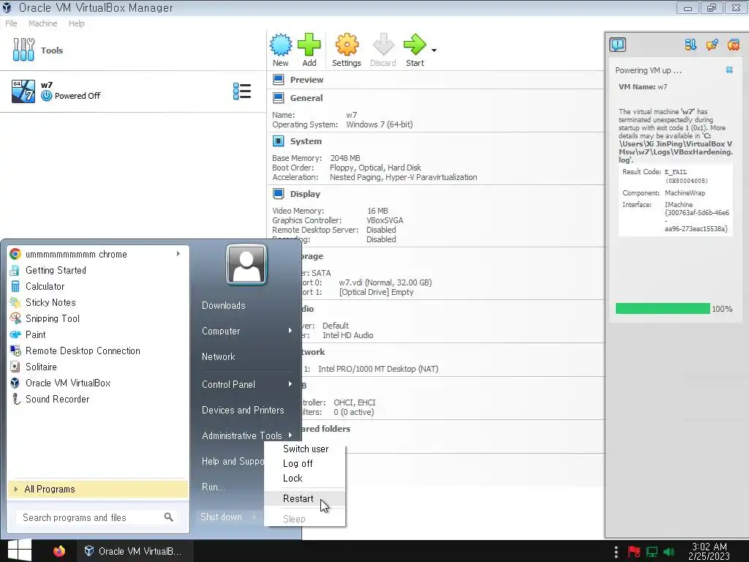Expand the Administrative Tools submenu arrow
Screen dimensions: 749x562
(x=290, y=435)
